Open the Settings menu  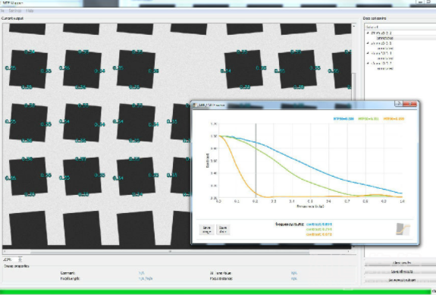tap(15, 11)
